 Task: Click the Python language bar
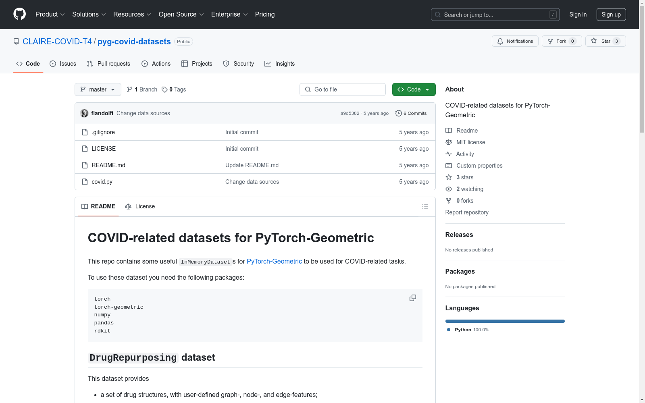pos(505,321)
